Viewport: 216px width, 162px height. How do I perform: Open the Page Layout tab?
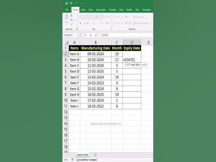pos(101,10)
